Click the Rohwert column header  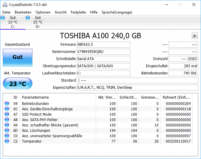[x=176, y=97]
